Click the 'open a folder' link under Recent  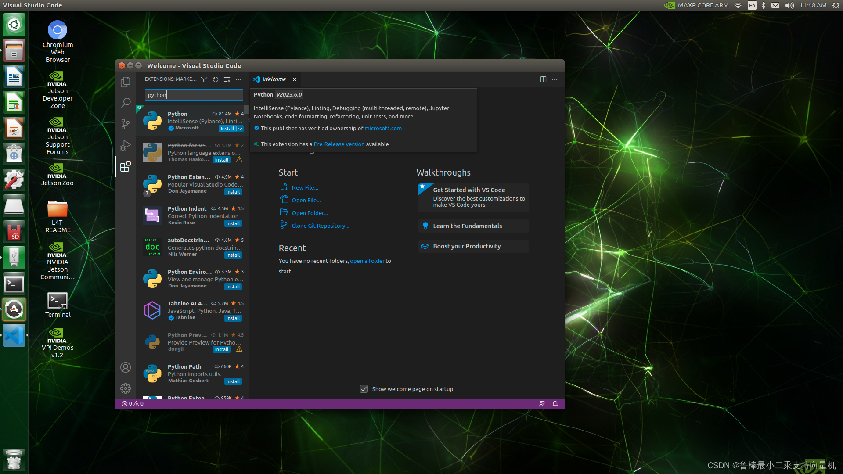coord(367,261)
